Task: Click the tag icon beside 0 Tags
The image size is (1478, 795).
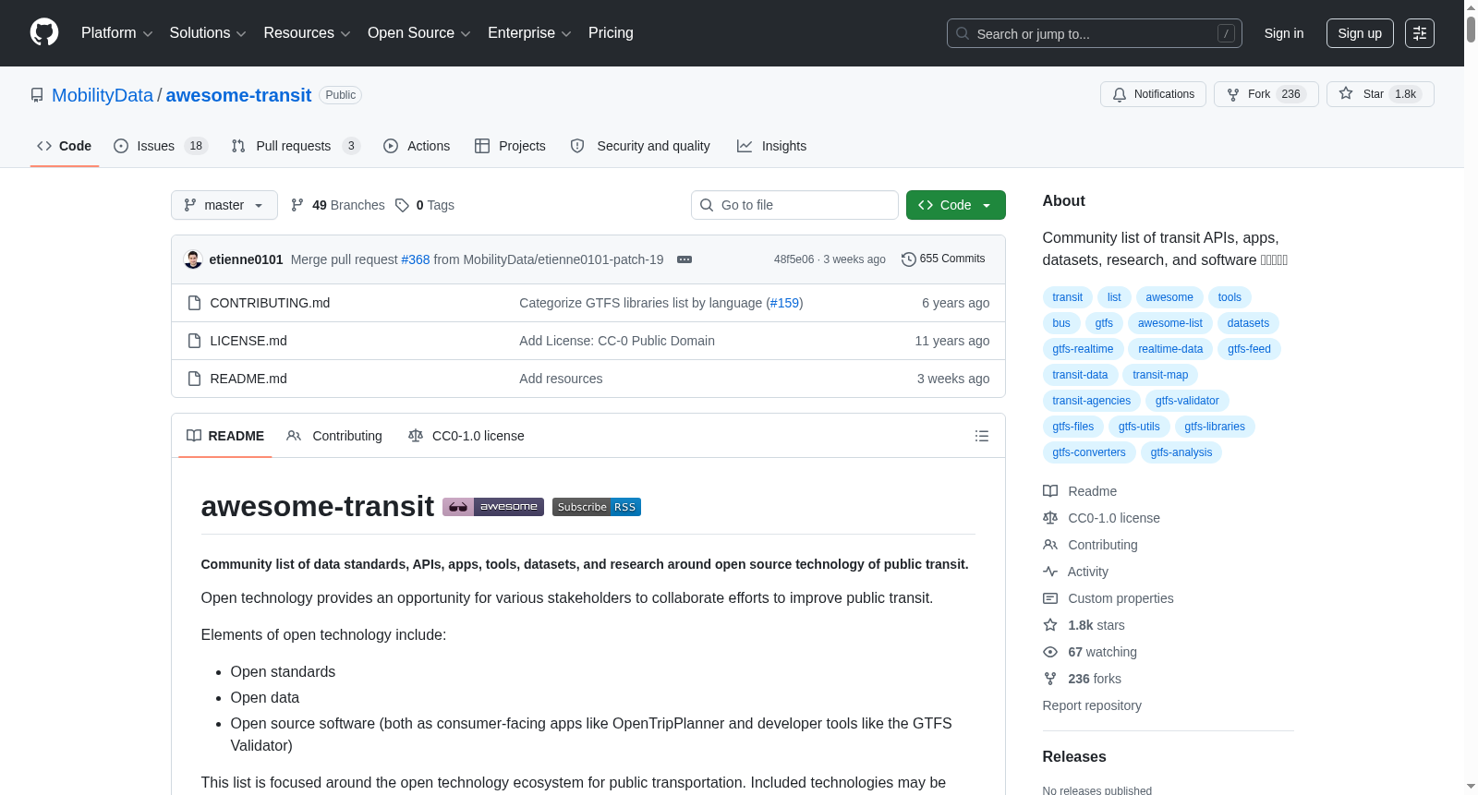Action: click(402, 205)
